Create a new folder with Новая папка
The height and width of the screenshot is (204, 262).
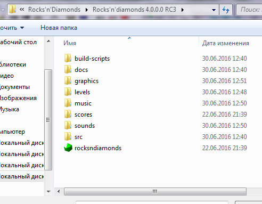click(59, 28)
